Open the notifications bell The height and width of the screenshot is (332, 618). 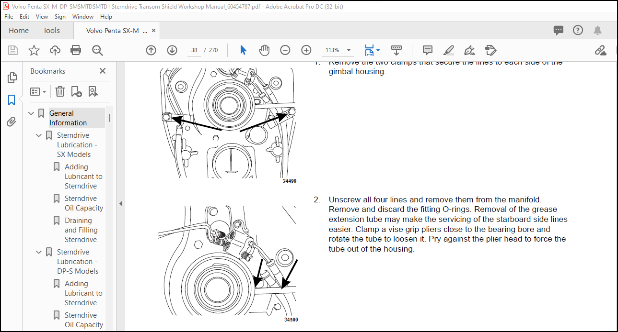pos(597,30)
